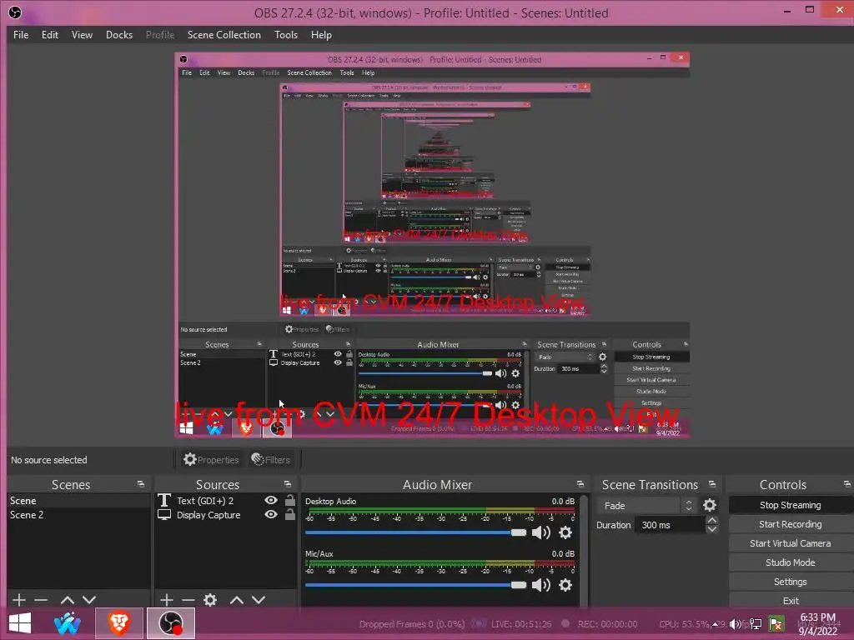Open the Docks menu

point(119,35)
